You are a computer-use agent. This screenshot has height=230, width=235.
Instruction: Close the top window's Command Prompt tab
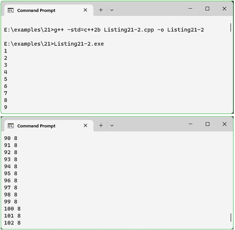tap(85, 10)
